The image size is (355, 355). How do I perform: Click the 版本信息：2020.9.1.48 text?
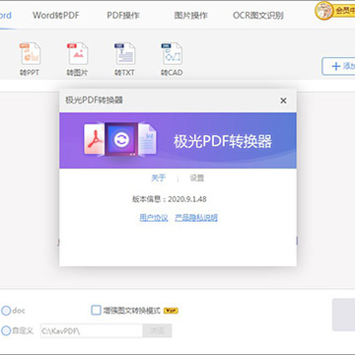[x=170, y=199]
